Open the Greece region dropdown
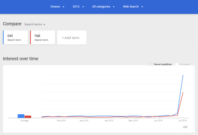This screenshot has width=198, height=135. pos(57,7)
